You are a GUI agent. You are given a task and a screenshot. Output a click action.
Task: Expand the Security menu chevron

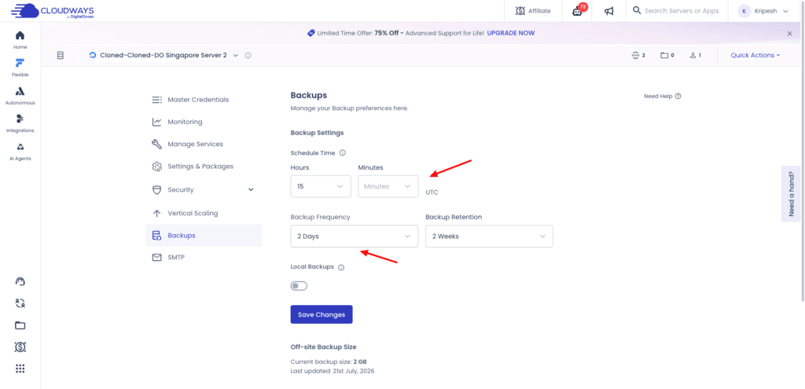pos(251,189)
